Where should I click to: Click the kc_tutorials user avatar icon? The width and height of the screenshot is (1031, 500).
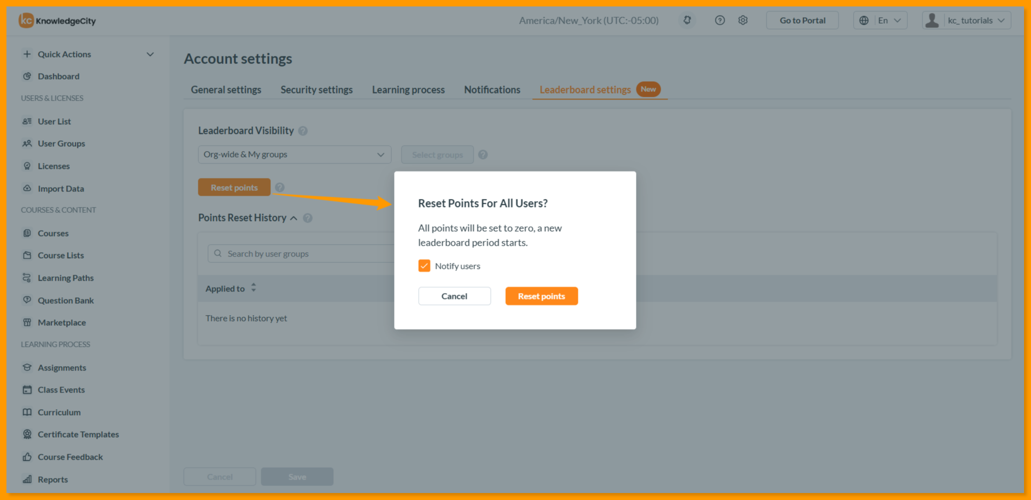tap(932, 20)
